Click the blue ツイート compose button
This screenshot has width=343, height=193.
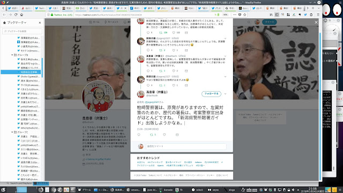point(270,22)
